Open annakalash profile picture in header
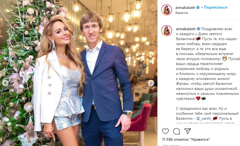This screenshot has width=240, height=146. click(167, 10)
